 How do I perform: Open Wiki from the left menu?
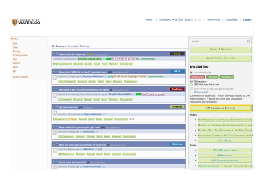[x=15, y=67]
